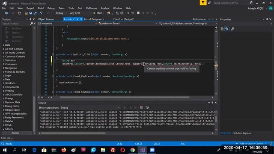This screenshot has width=274, height=154.
Task: Open the Analyze menu
Action: point(105,8)
